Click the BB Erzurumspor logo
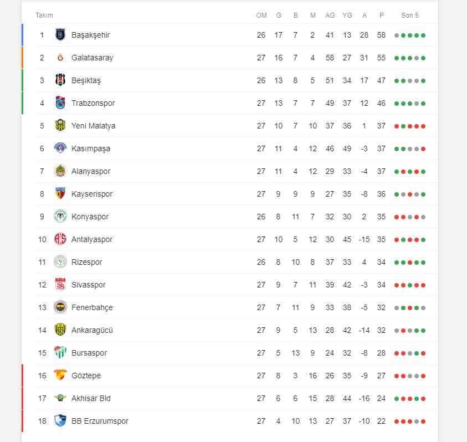Screen dimensions: 467x442 click(60, 420)
